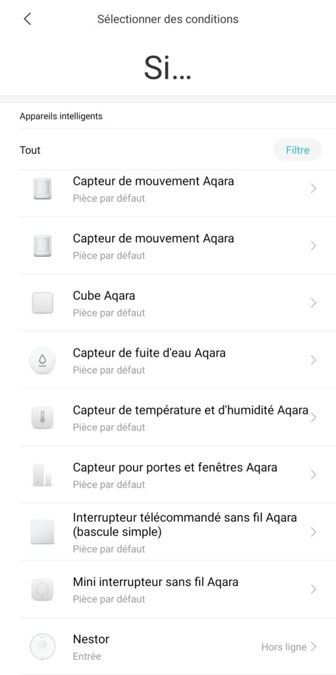Go back using the top-left arrow
This screenshot has height=675, width=336.
point(28,19)
